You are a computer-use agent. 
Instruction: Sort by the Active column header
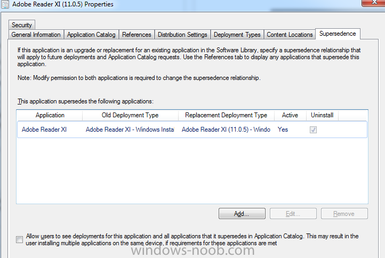290,115
